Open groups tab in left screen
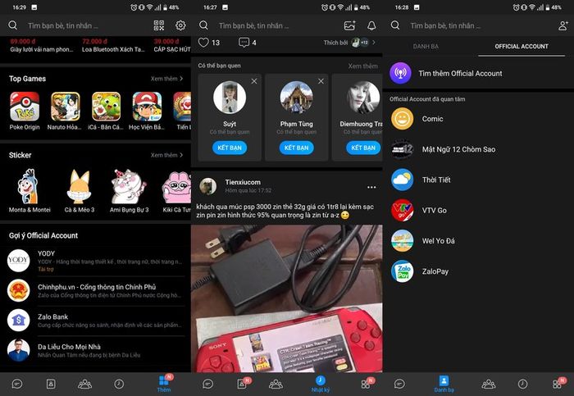Screen dimensions: 574x396 [x=85, y=384]
